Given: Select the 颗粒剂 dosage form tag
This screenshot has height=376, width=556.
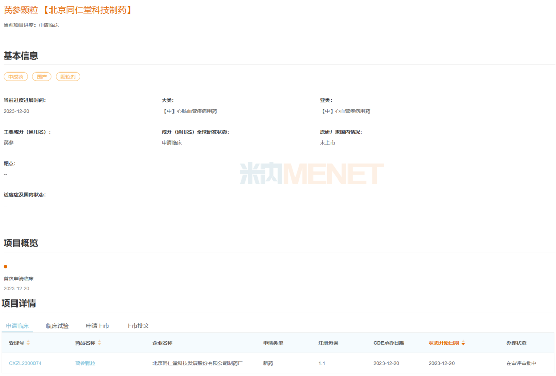Looking at the screenshot, I should [68, 77].
